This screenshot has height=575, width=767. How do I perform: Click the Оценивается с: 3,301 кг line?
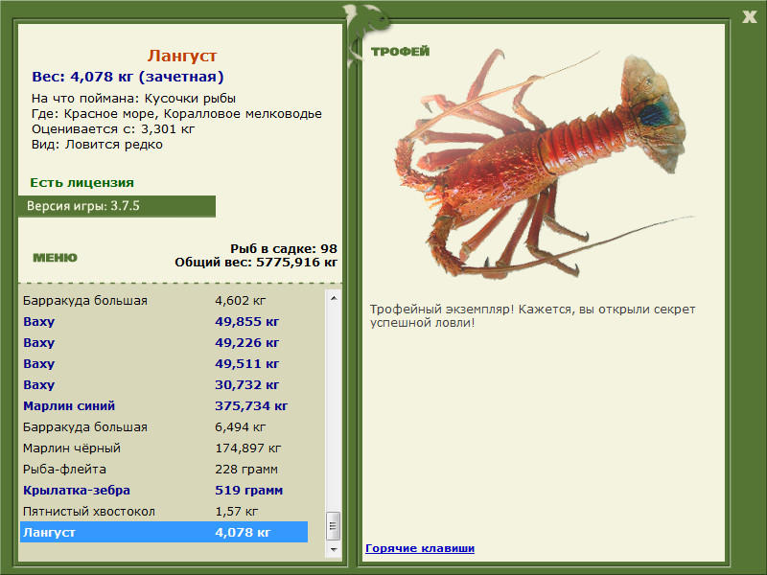tap(113, 129)
